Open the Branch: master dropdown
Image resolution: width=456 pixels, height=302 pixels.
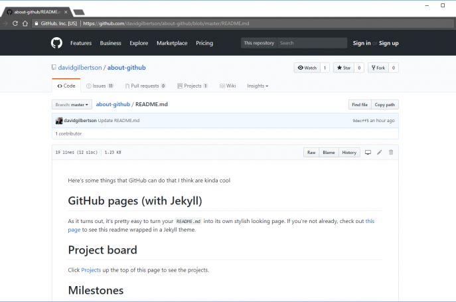(x=72, y=105)
